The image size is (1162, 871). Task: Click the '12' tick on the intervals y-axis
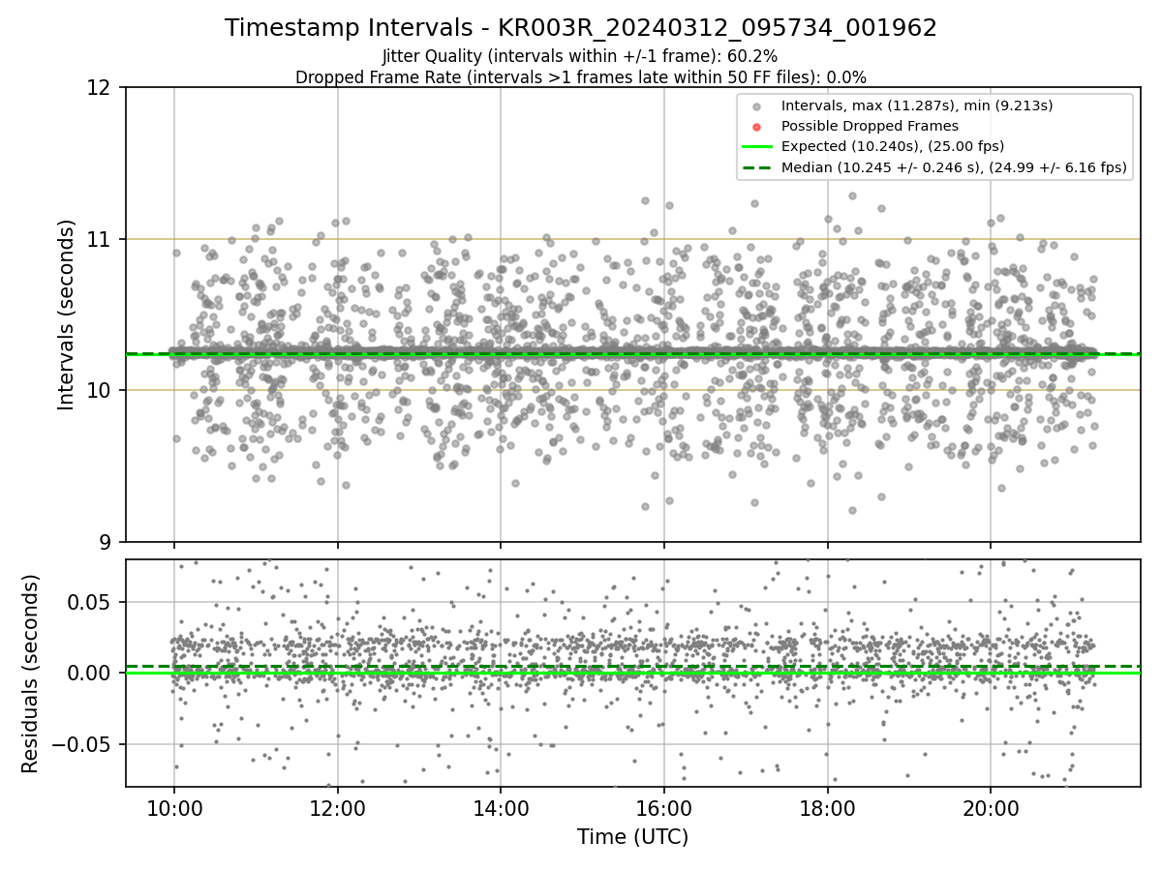coord(100,88)
